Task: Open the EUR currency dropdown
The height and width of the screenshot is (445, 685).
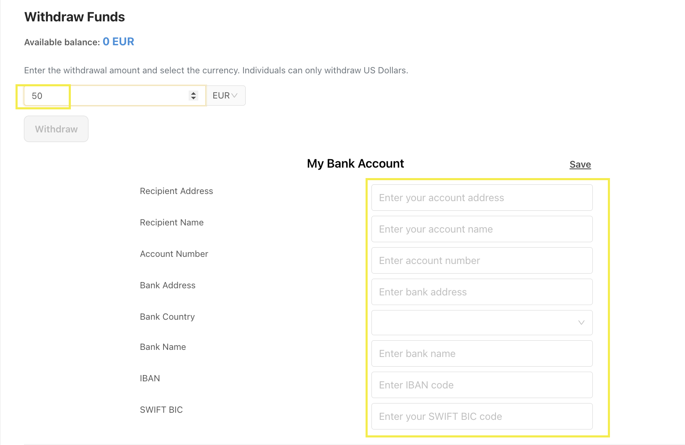Action: coord(226,96)
